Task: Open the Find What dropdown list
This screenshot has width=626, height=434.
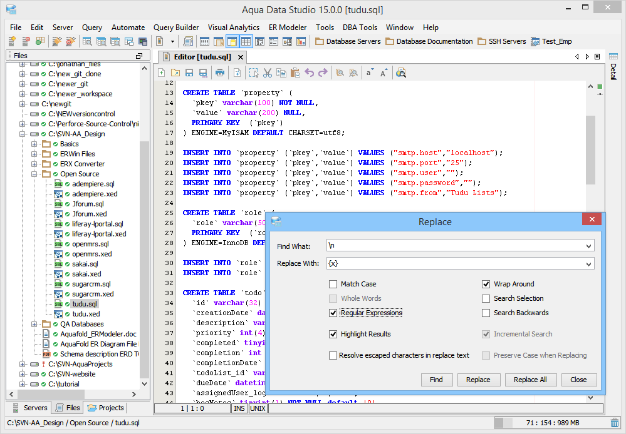Action: tap(588, 246)
